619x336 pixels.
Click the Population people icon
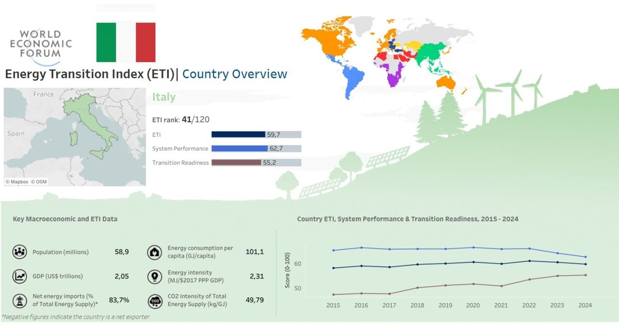coord(20,252)
